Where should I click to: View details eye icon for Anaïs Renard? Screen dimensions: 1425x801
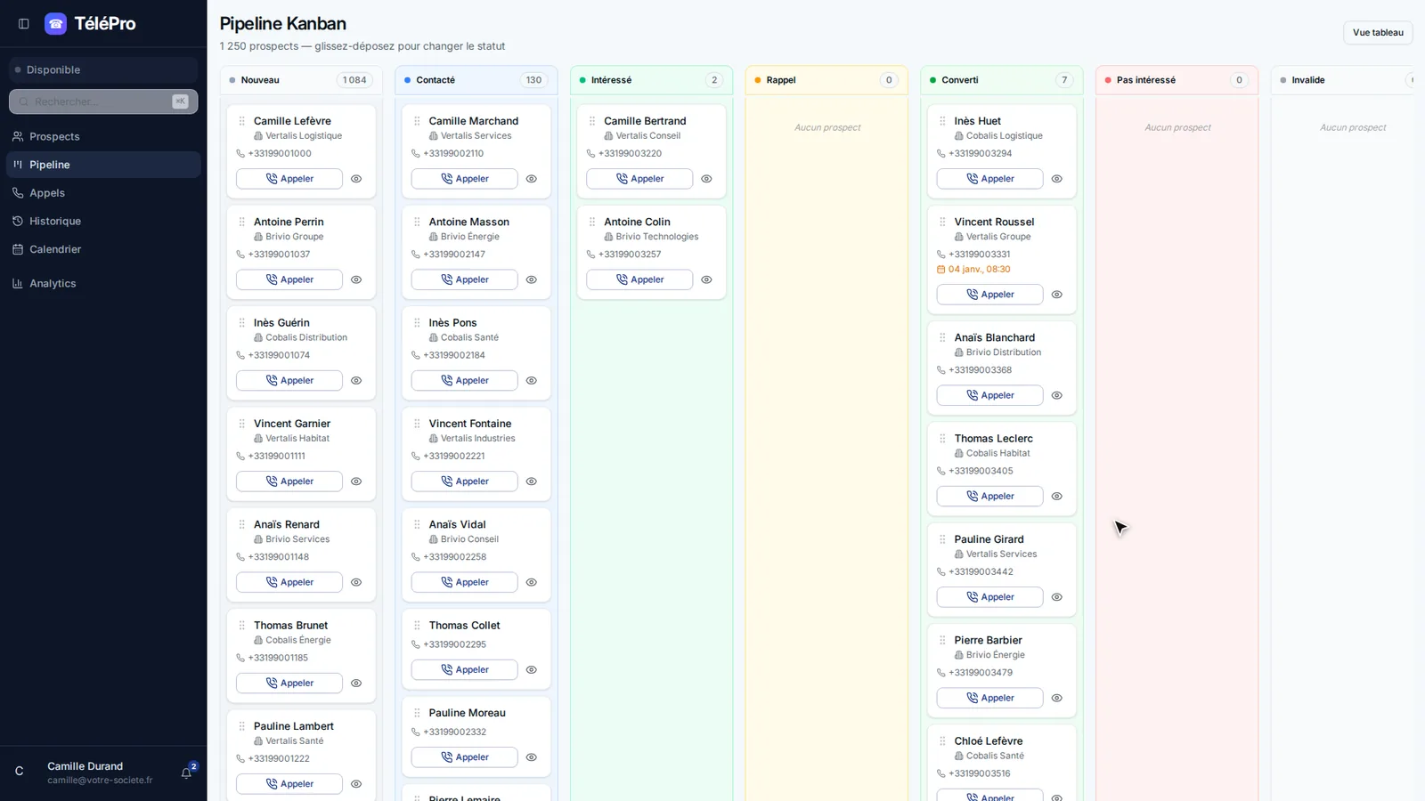pos(356,582)
